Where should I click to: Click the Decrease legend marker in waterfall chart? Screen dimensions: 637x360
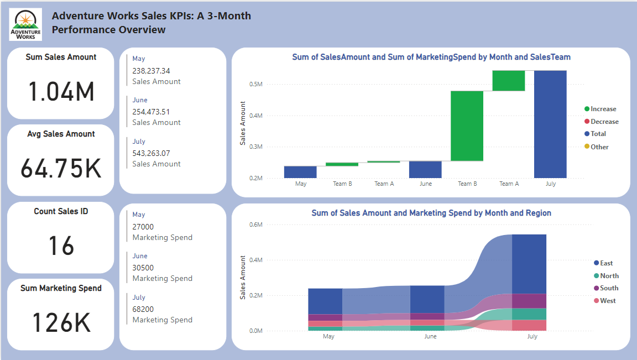coord(587,122)
